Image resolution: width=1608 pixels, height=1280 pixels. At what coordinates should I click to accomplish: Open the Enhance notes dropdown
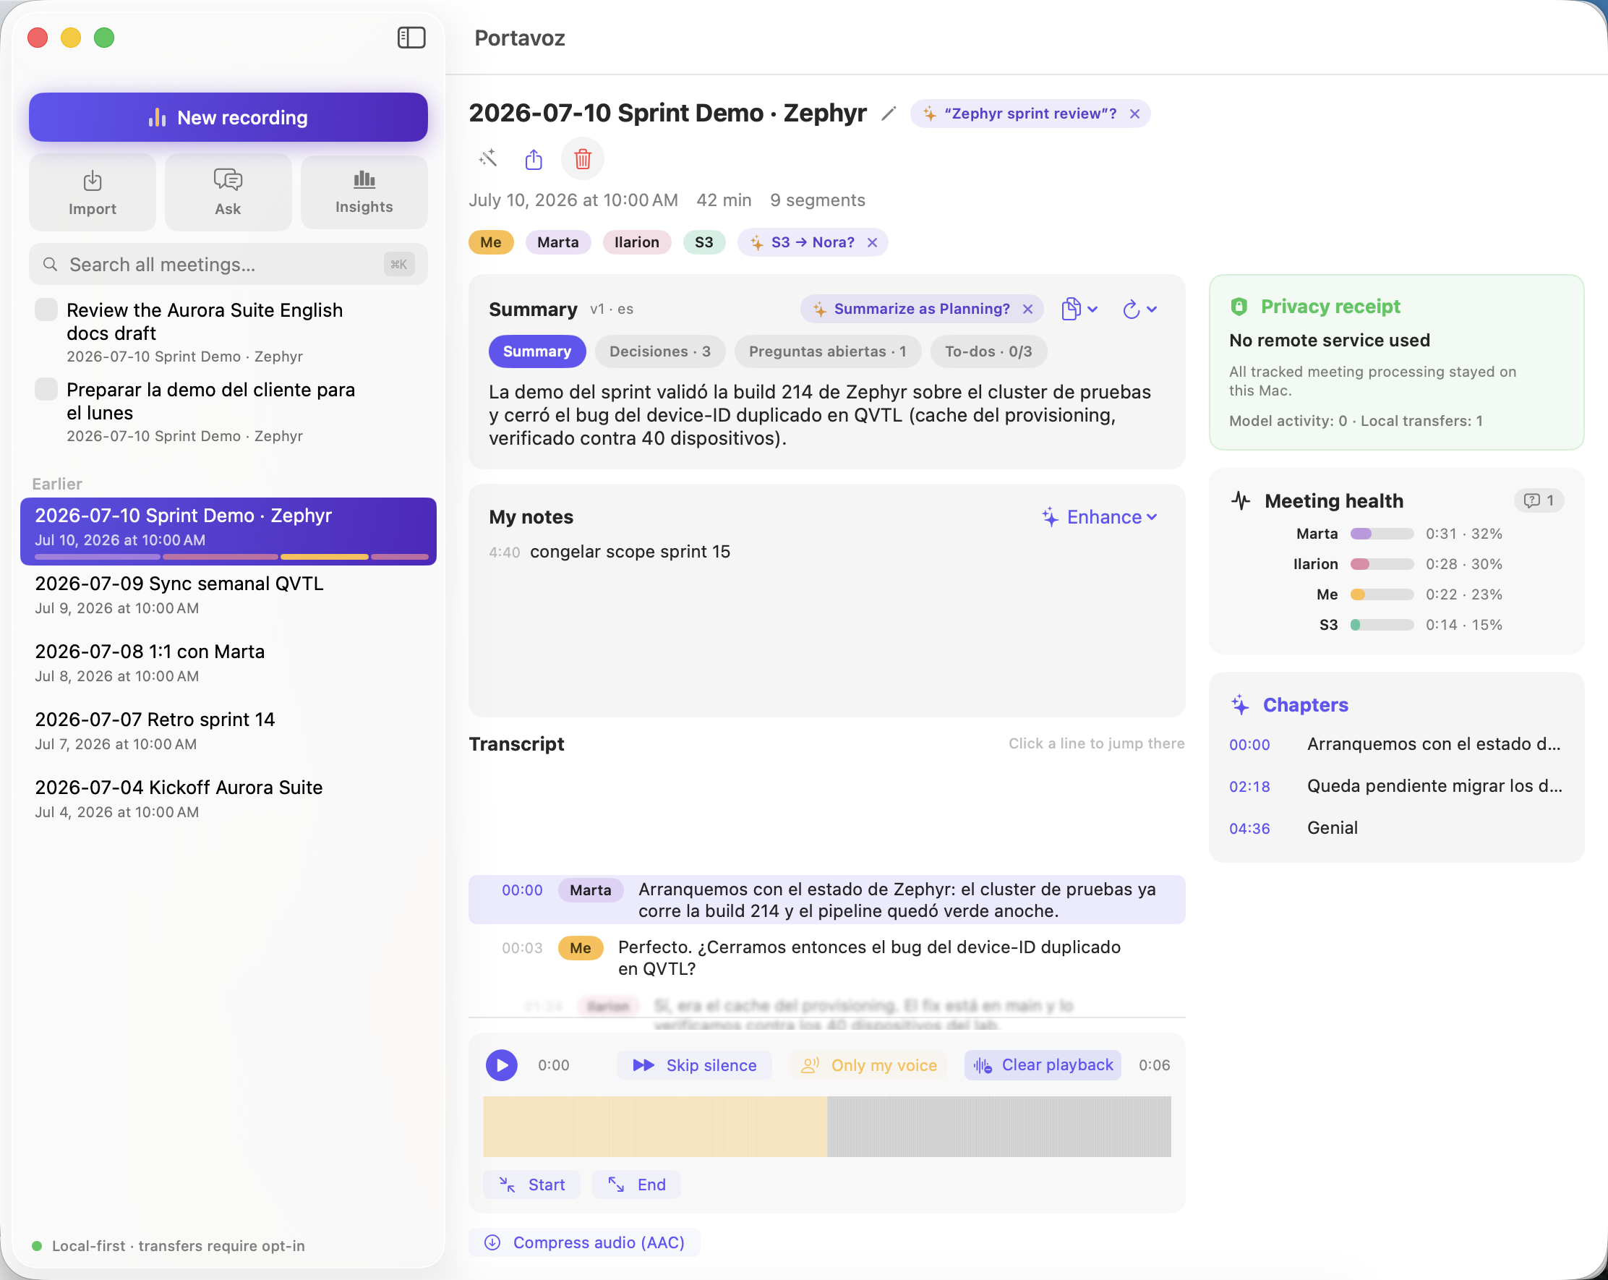point(1100,517)
